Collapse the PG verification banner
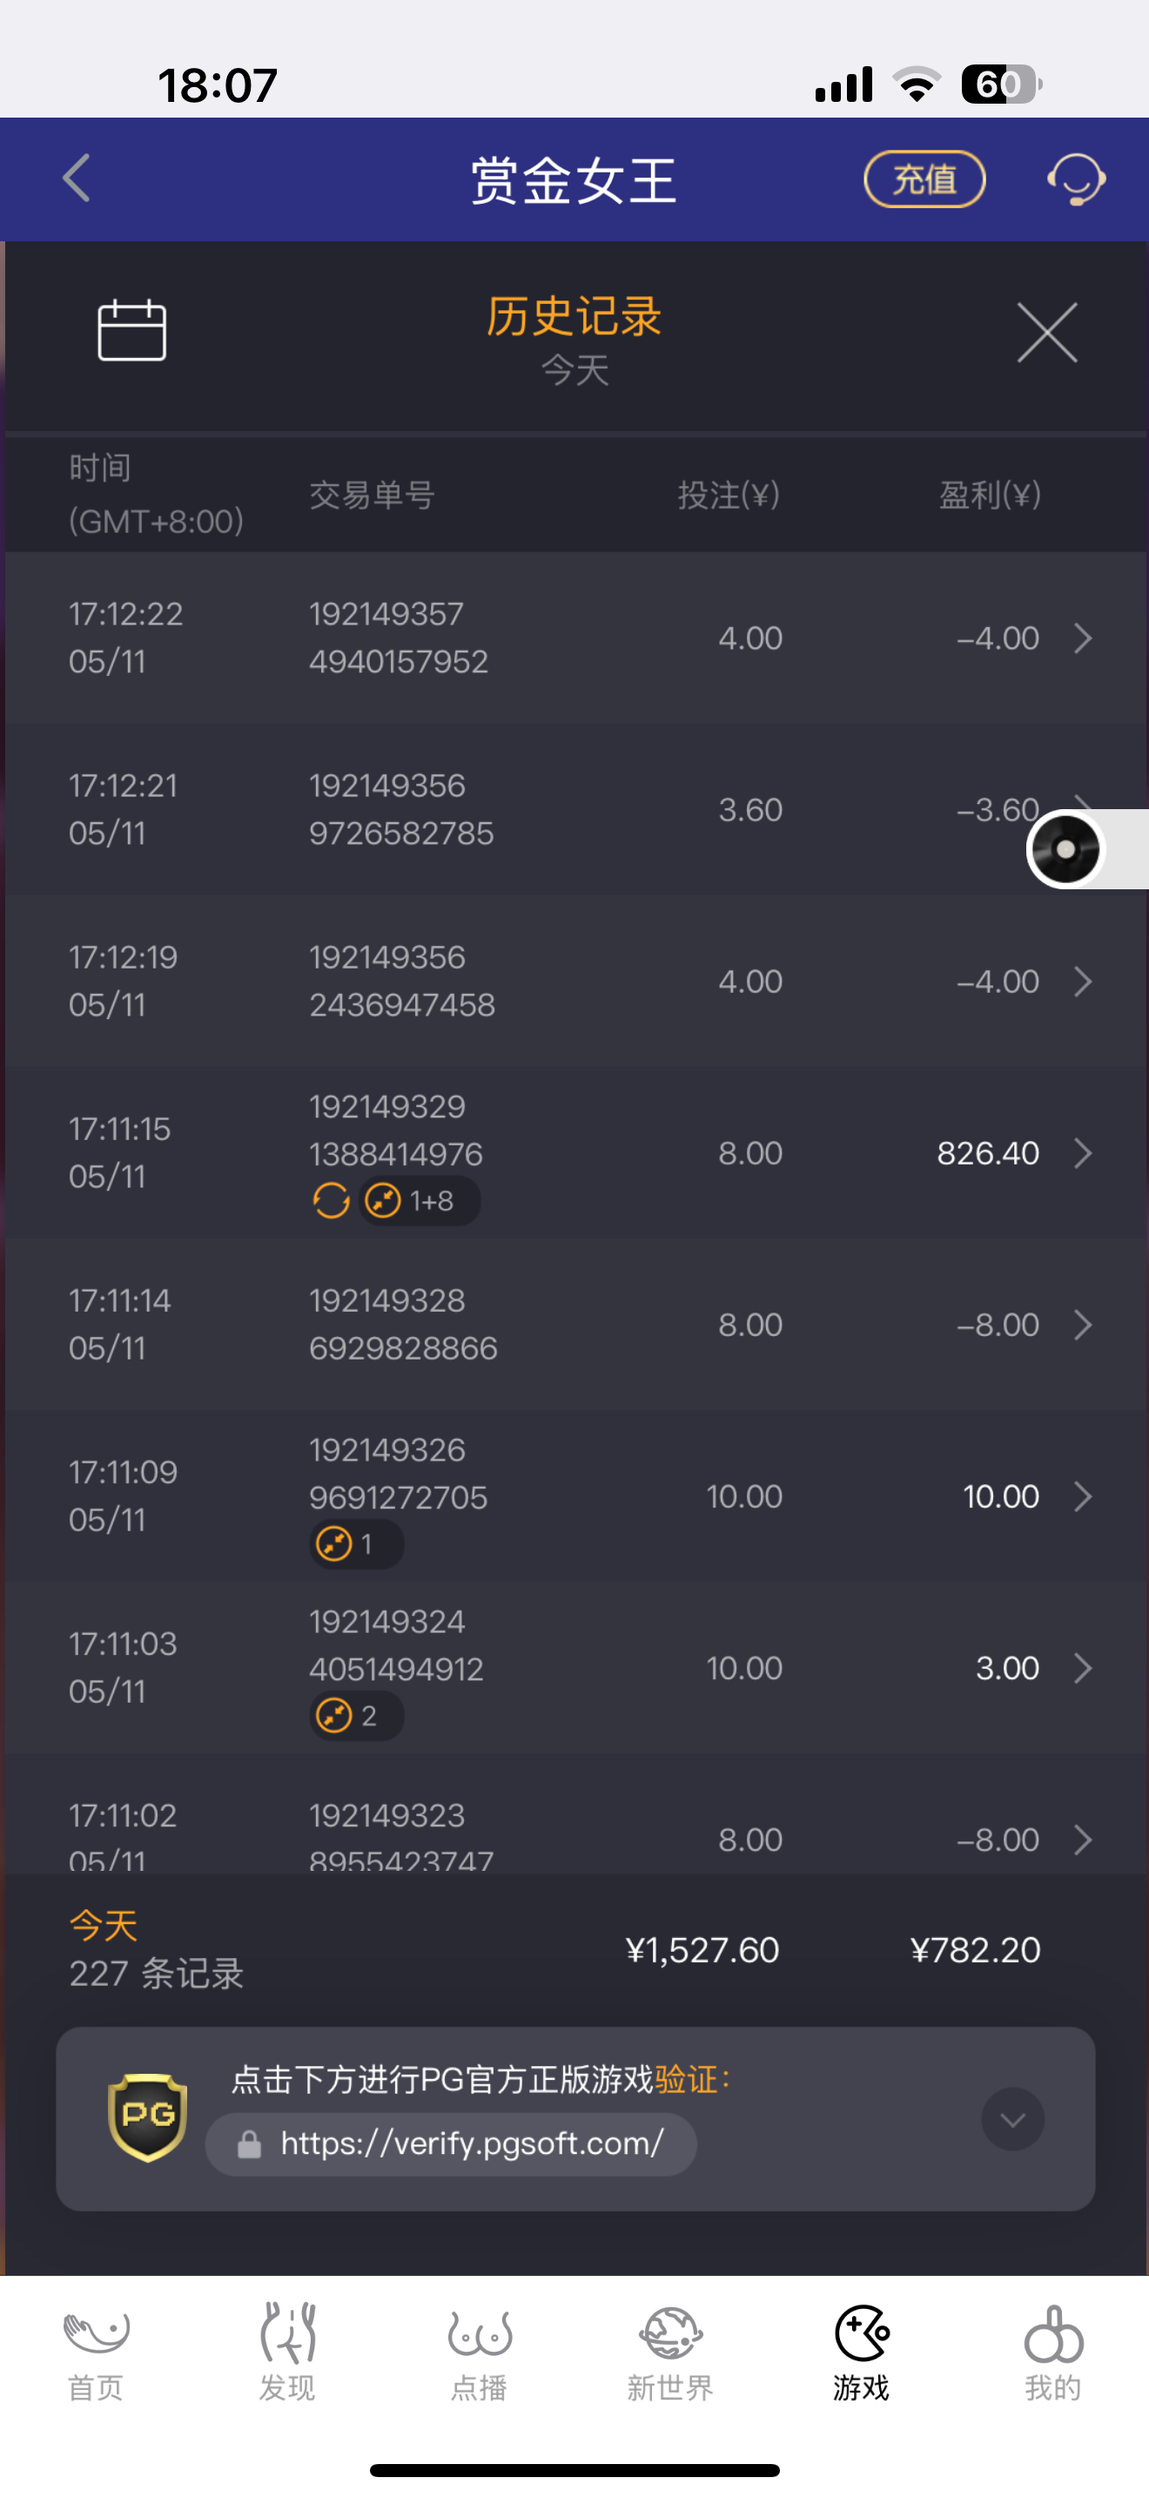1149x2498 pixels. click(x=1012, y=2119)
